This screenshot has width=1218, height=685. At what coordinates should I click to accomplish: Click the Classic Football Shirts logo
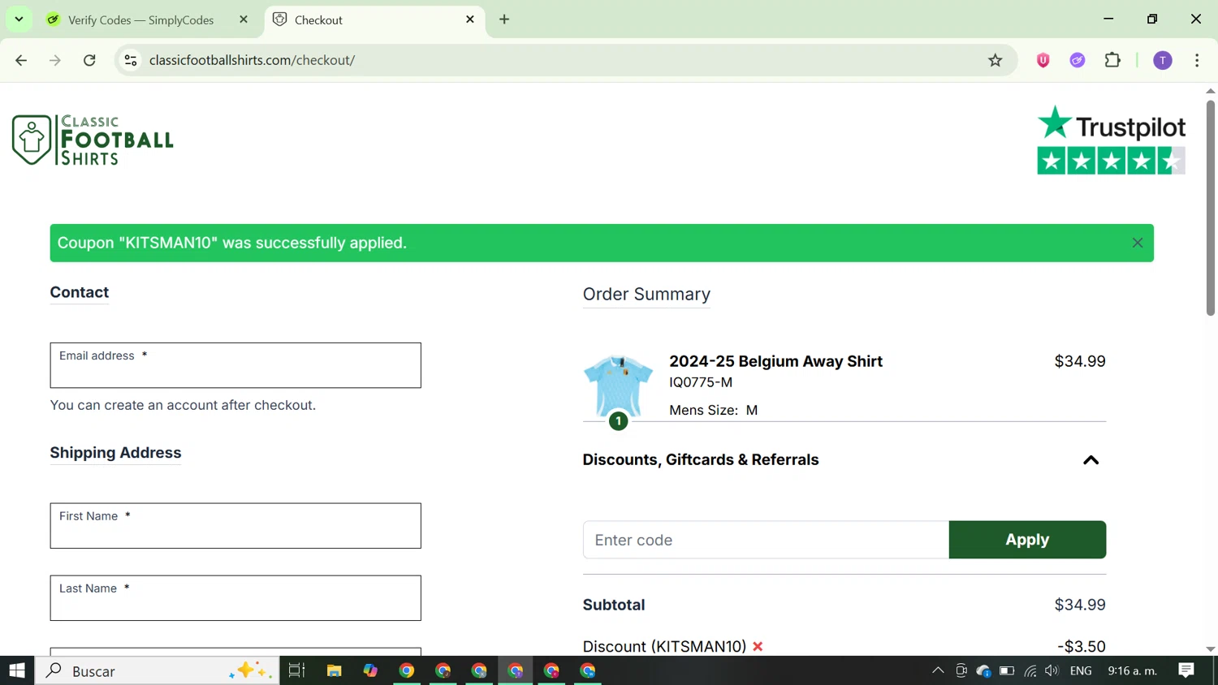(x=93, y=140)
